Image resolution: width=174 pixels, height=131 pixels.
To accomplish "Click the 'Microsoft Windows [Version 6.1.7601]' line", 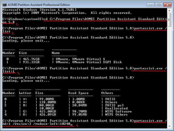I will point(39,10).
